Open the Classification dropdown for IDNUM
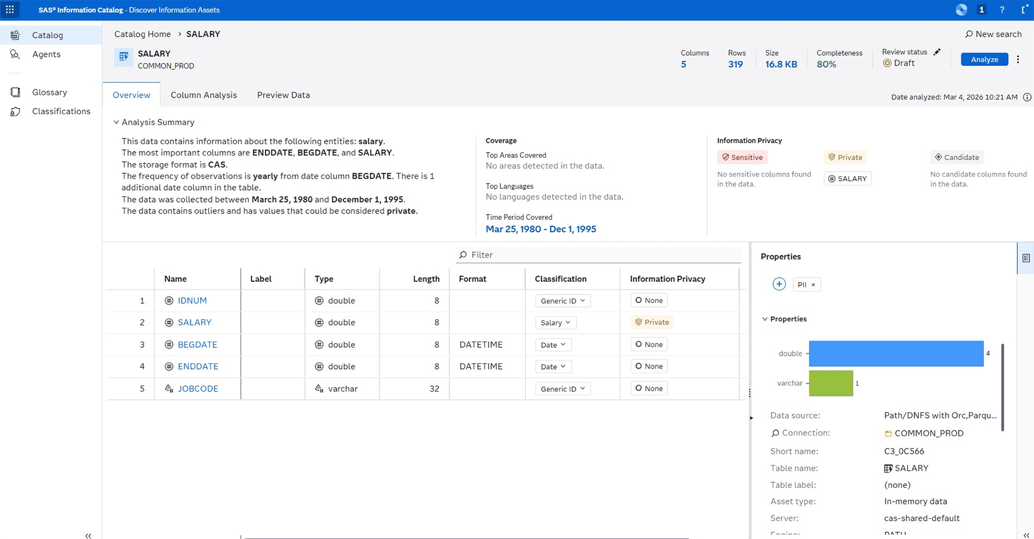The image size is (1034, 539). [x=562, y=300]
